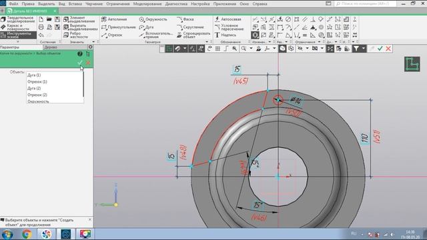This screenshot has width=427, height=240.
Task: Select the Окружность (circle) tool
Action: coord(153,19)
